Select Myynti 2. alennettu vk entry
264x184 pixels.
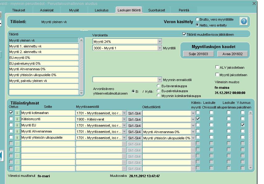[x=44, y=52]
